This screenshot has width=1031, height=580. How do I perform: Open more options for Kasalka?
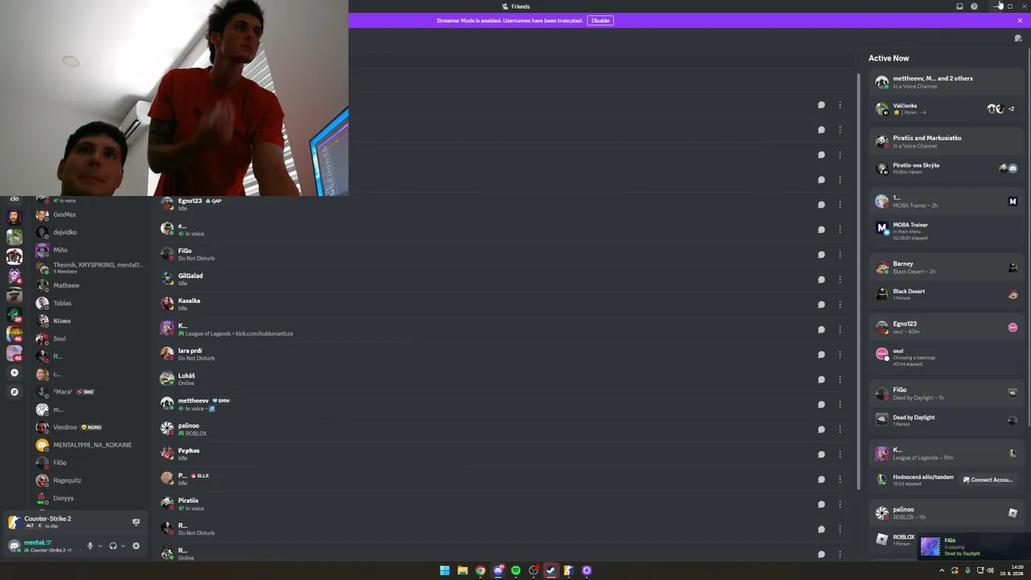coord(839,304)
